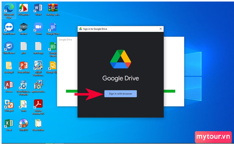Screen dimensions: 234x146
Task: Select the New folder icon
Action: click(x=38, y=125)
